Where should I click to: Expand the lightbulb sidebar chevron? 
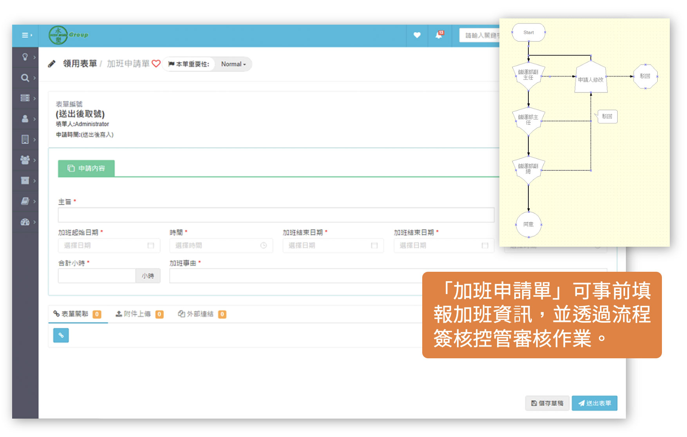coord(34,57)
